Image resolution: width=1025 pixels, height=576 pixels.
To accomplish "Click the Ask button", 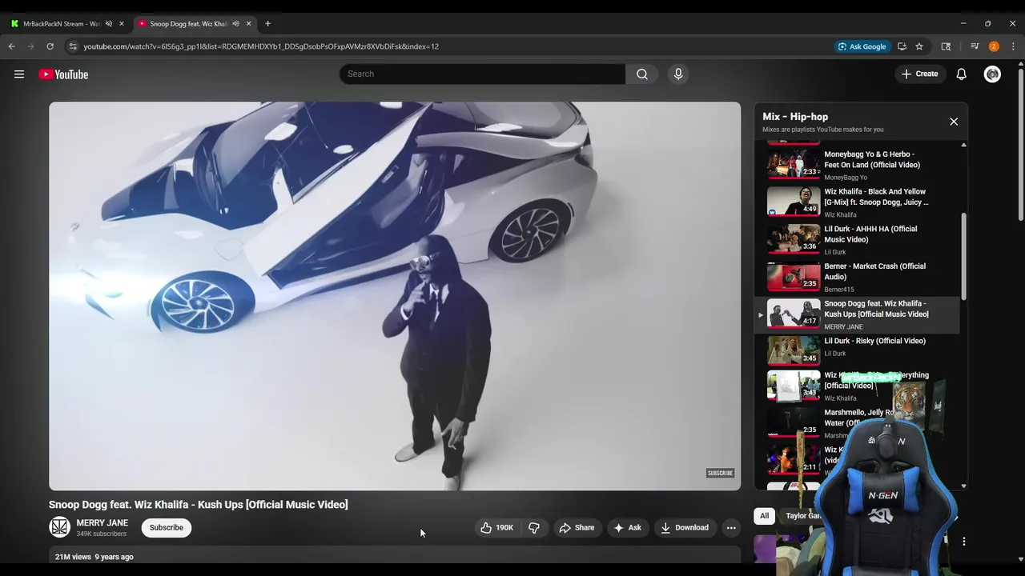I will point(627,528).
